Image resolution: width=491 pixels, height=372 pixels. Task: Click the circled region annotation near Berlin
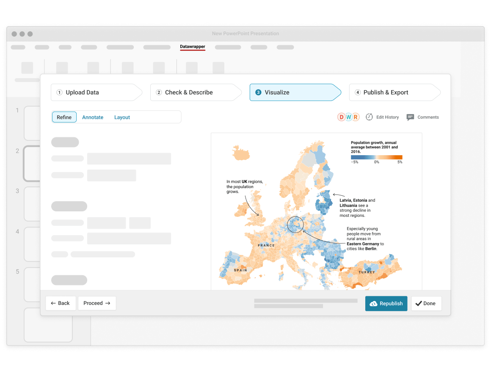pos(295,224)
